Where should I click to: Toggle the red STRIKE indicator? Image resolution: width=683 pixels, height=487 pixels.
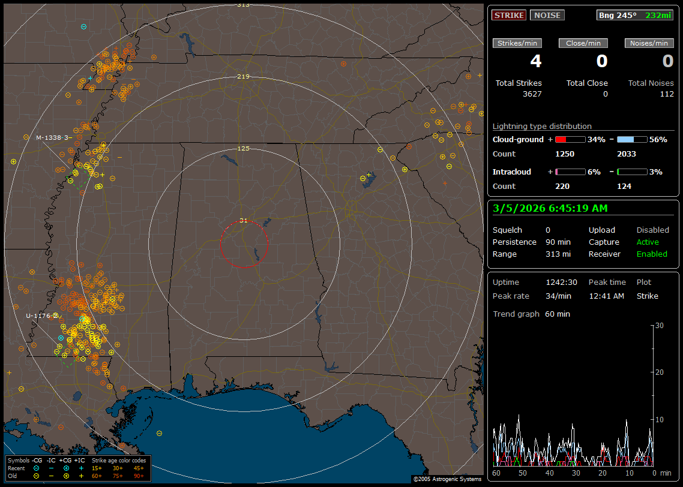[509, 15]
